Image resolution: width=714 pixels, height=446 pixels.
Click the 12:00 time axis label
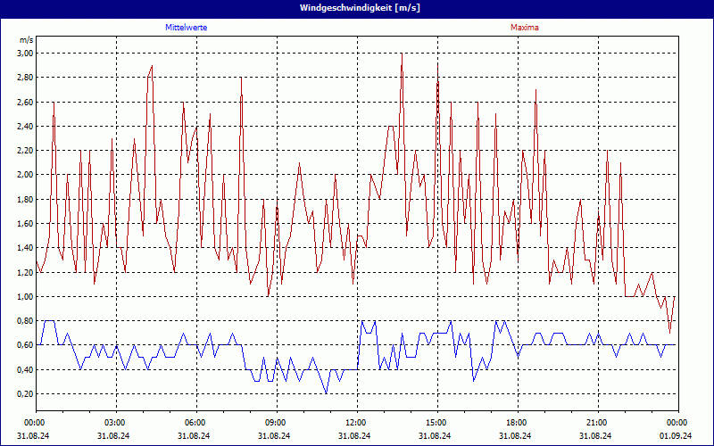click(357, 423)
